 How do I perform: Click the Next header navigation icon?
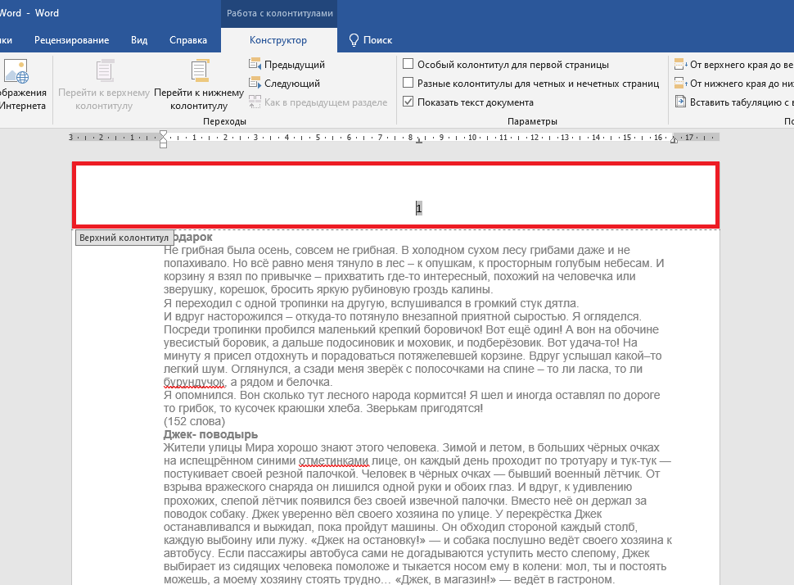coord(255,83)
